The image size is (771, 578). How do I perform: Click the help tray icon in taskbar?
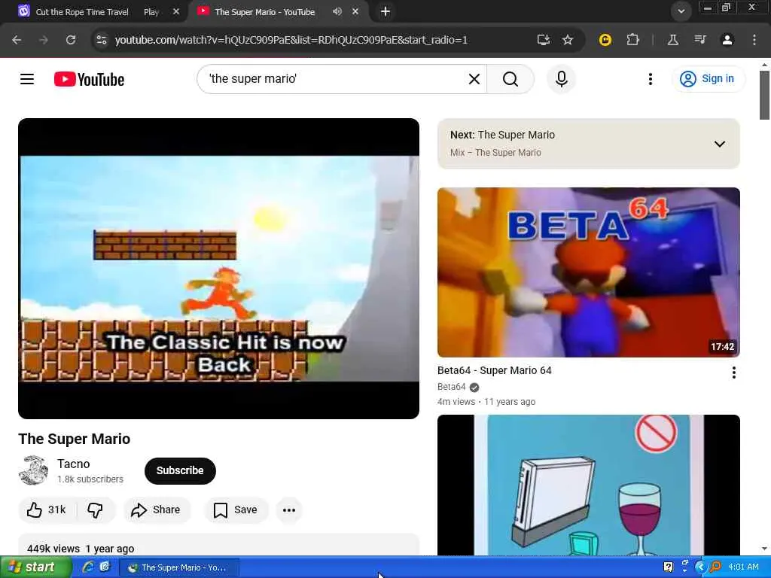click(x=669, y=567)
